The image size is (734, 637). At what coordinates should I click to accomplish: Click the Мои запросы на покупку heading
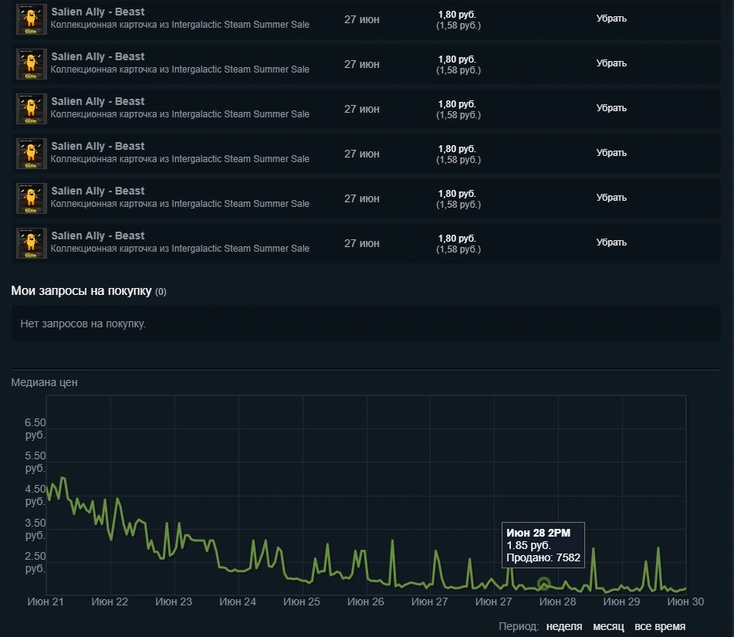[81, 291]
